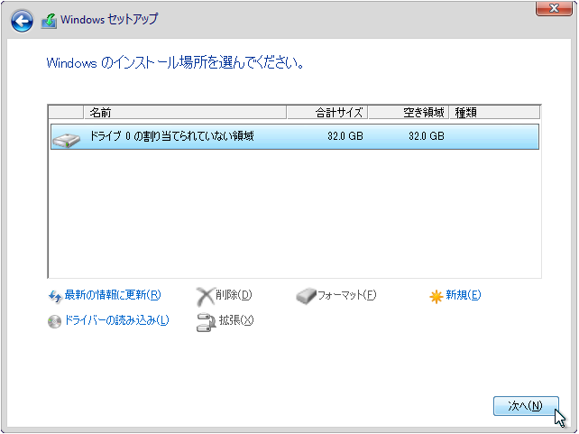Click the orange star icon beside 新規
This screenshot has height=434, width=579.
pos(437,297)
